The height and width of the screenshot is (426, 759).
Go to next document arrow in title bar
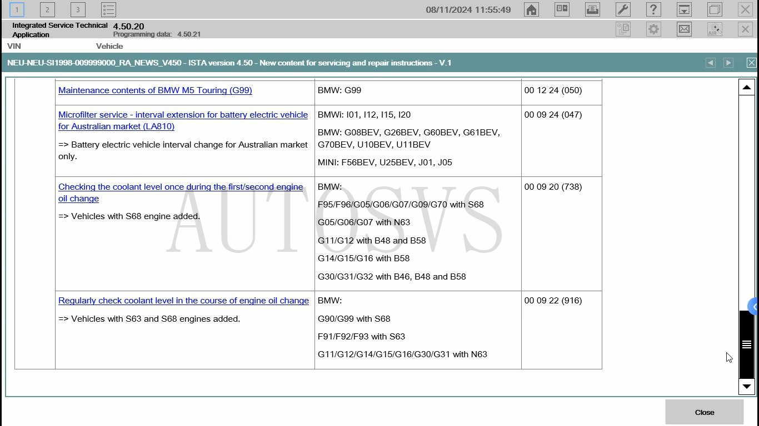[728, 63]
